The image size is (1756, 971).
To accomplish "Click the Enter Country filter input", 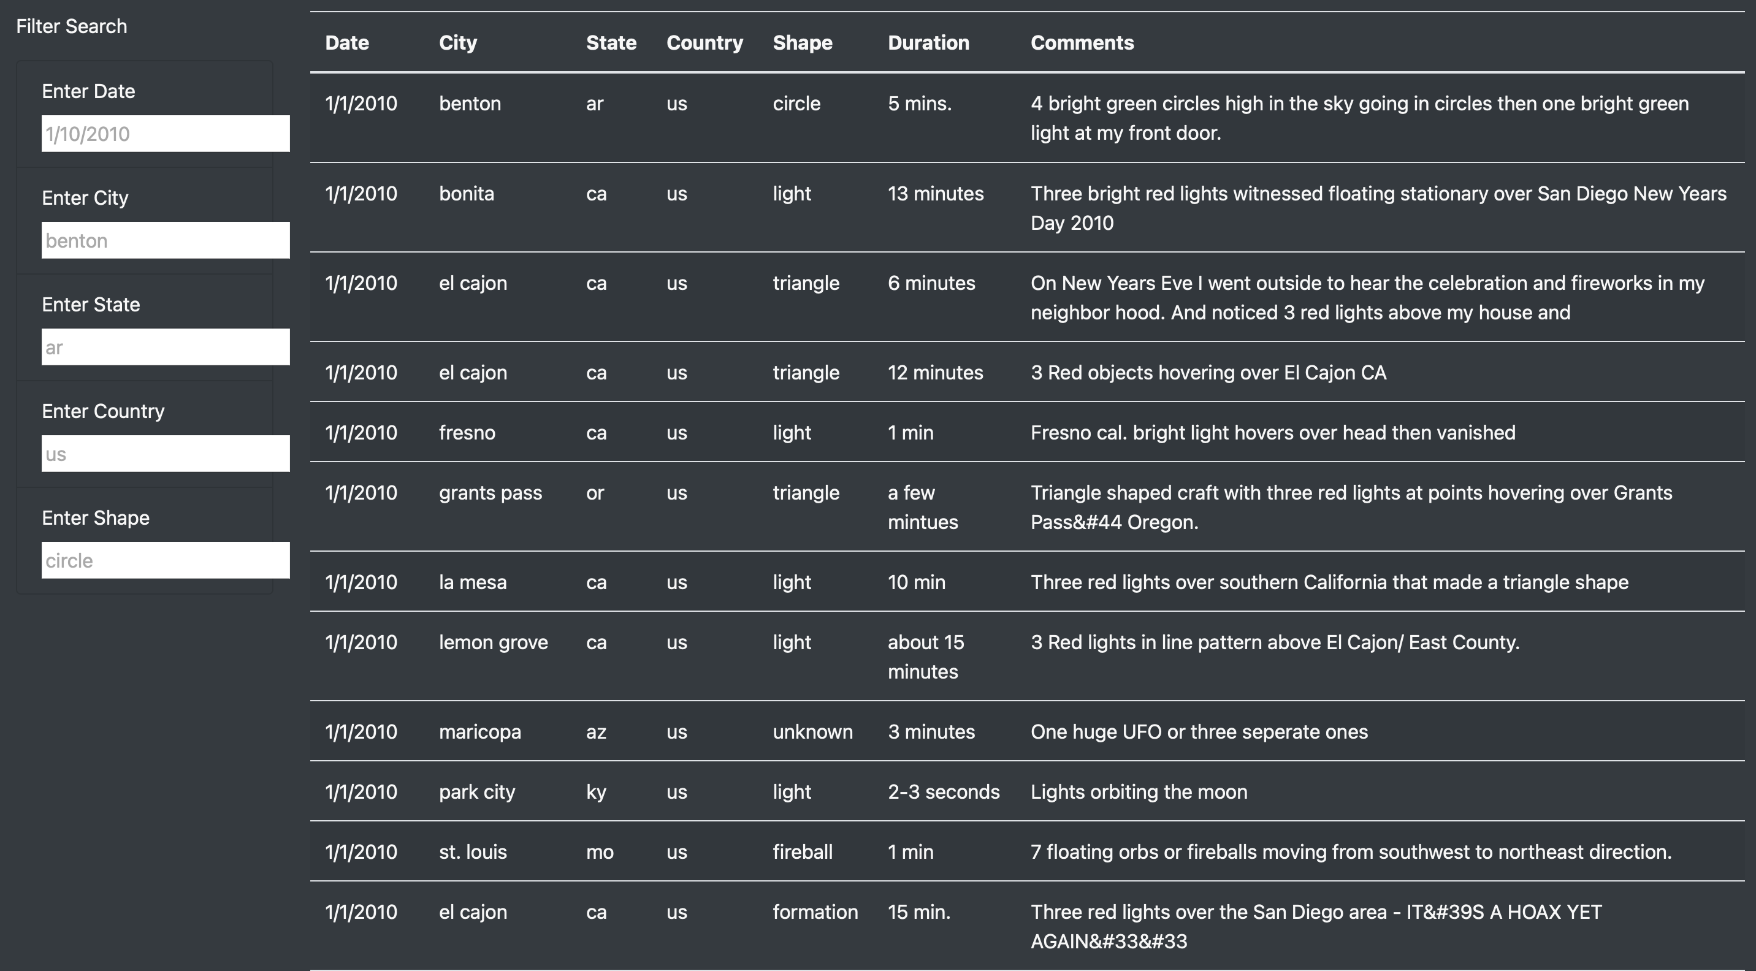I will (x=166, y=453).
